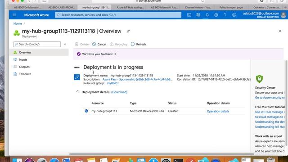Open the feedback smiley icon
Image resolution: width=288 pixels, height=162 pixels.
tap(234, 15)
